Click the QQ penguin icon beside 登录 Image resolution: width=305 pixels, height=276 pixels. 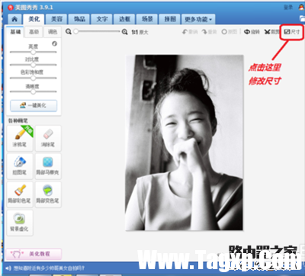(301, 7)
